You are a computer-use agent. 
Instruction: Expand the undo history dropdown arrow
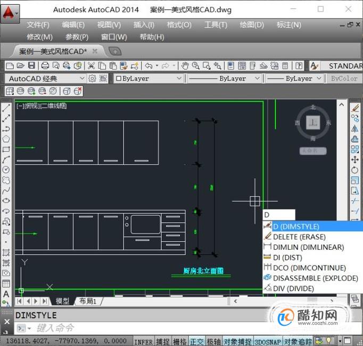[157, 66]
